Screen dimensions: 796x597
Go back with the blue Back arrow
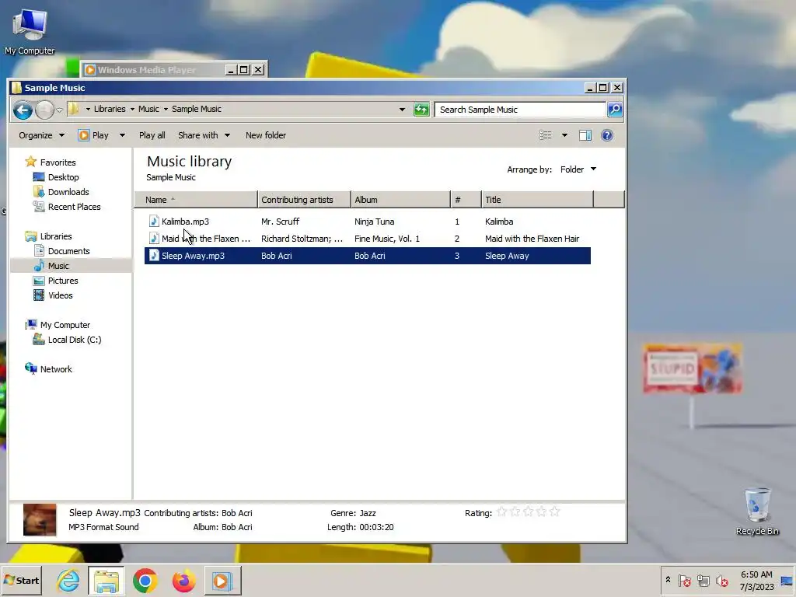point(23,110)
